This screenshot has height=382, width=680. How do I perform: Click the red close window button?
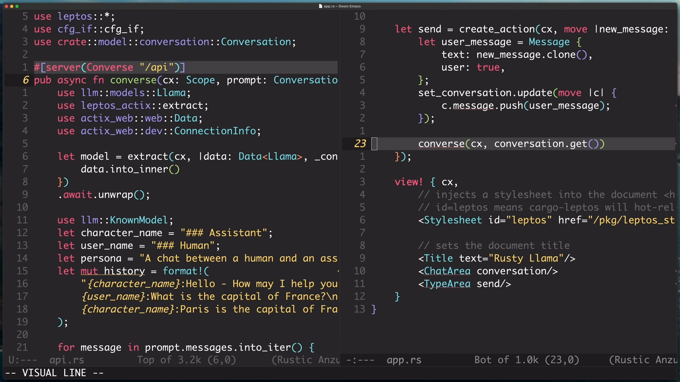coord(6,6)
